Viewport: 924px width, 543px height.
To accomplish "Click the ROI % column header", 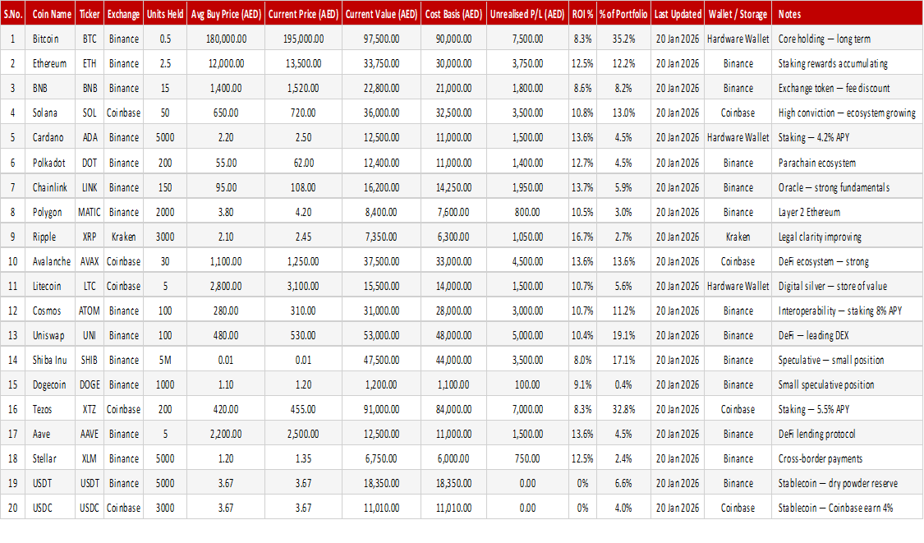I will click(x=582, y=14).
